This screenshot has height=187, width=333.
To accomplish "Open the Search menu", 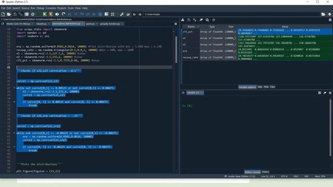I will click(x=16, y=8).
